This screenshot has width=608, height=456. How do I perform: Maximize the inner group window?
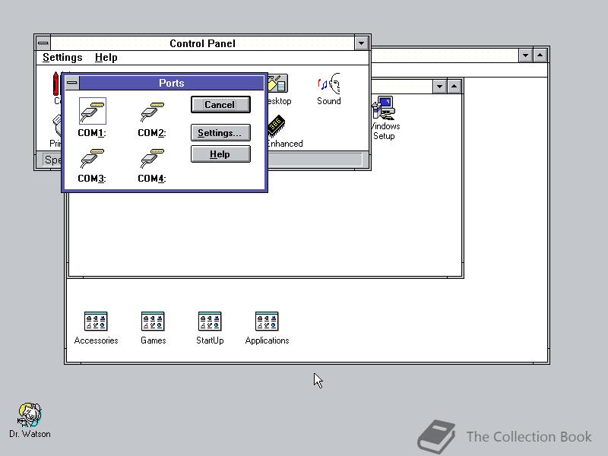(454, 87)
